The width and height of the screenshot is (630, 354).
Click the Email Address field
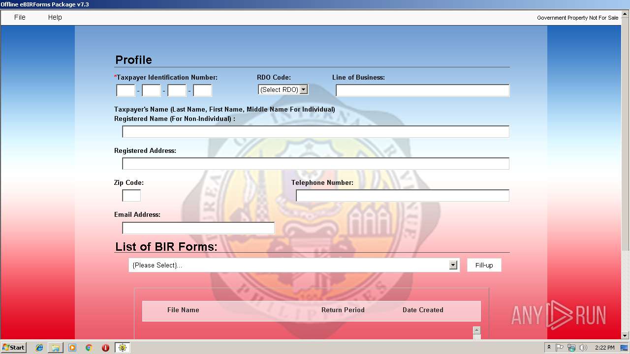point(198,228)
